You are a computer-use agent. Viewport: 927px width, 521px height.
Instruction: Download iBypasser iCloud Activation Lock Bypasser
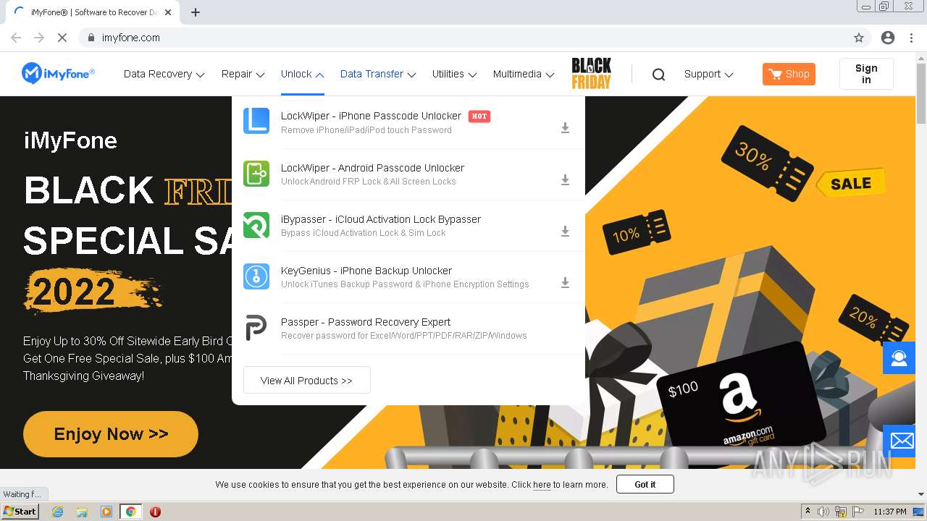coord(565,231)
